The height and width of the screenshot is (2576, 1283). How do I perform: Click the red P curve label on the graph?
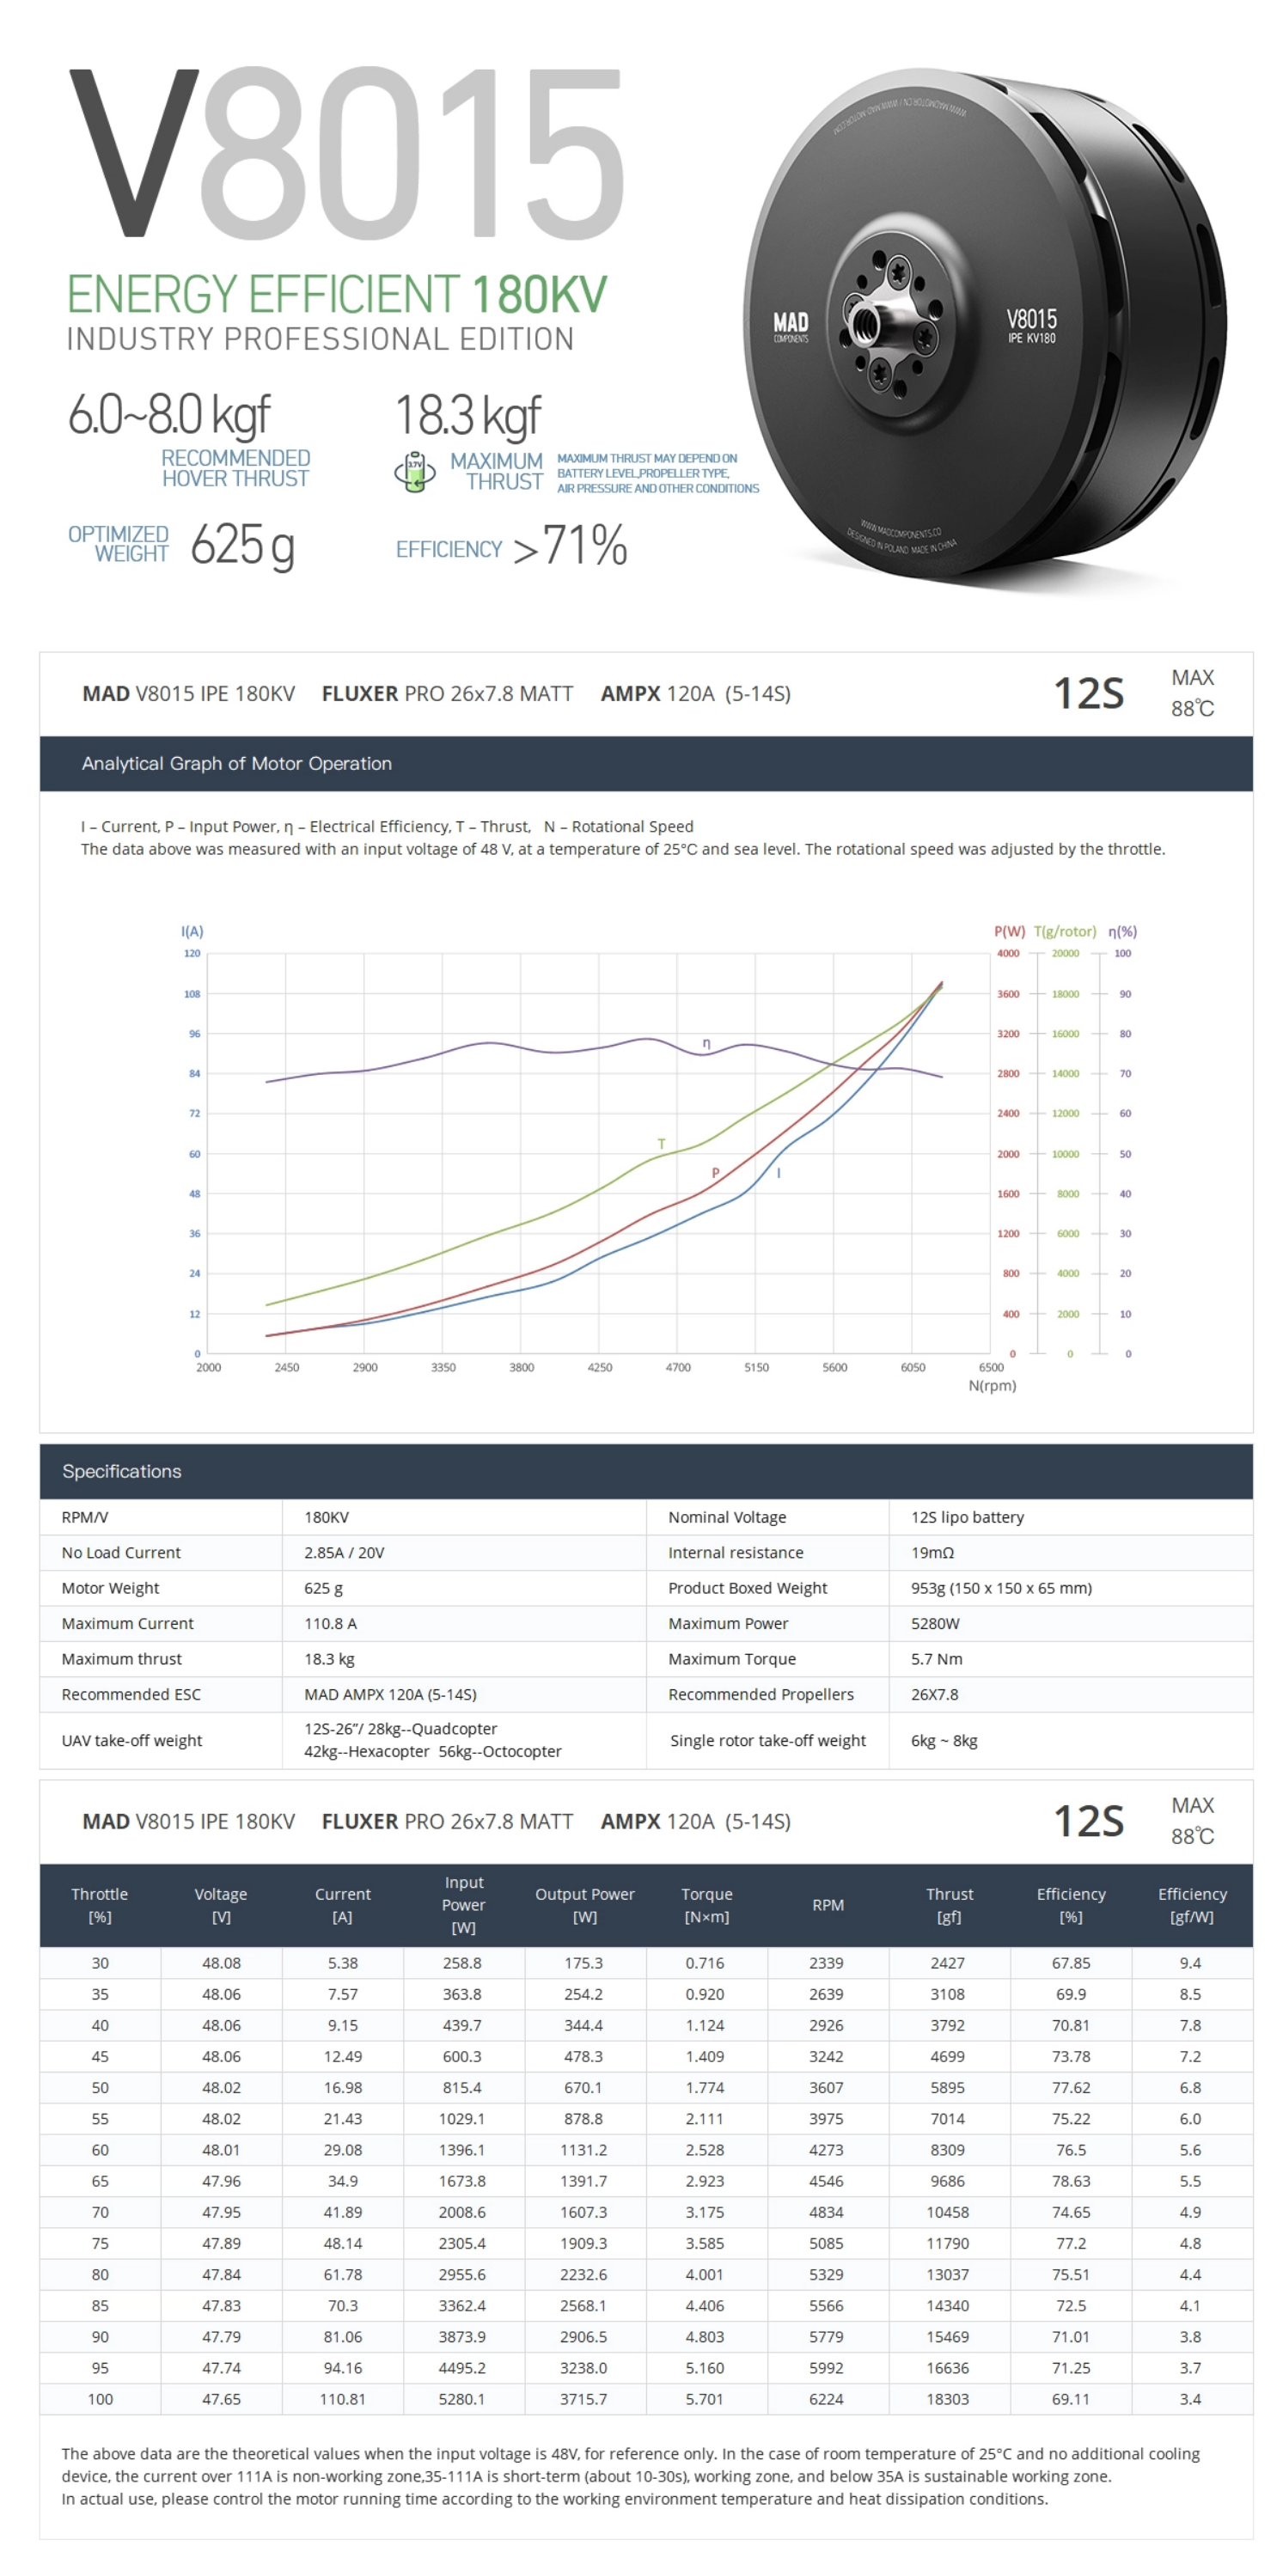click(715, 1172)
